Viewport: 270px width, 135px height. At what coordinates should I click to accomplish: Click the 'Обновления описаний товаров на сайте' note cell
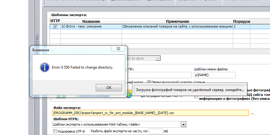point(177,26)
